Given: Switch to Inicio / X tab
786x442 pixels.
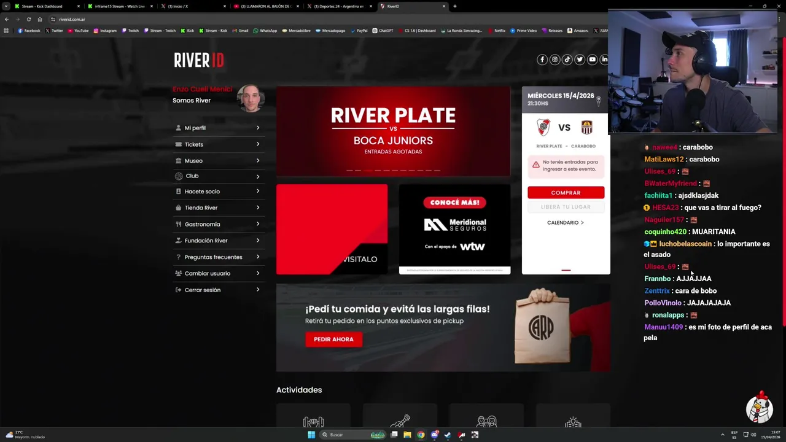Looking at the screenshot, I should click(193, 6).
